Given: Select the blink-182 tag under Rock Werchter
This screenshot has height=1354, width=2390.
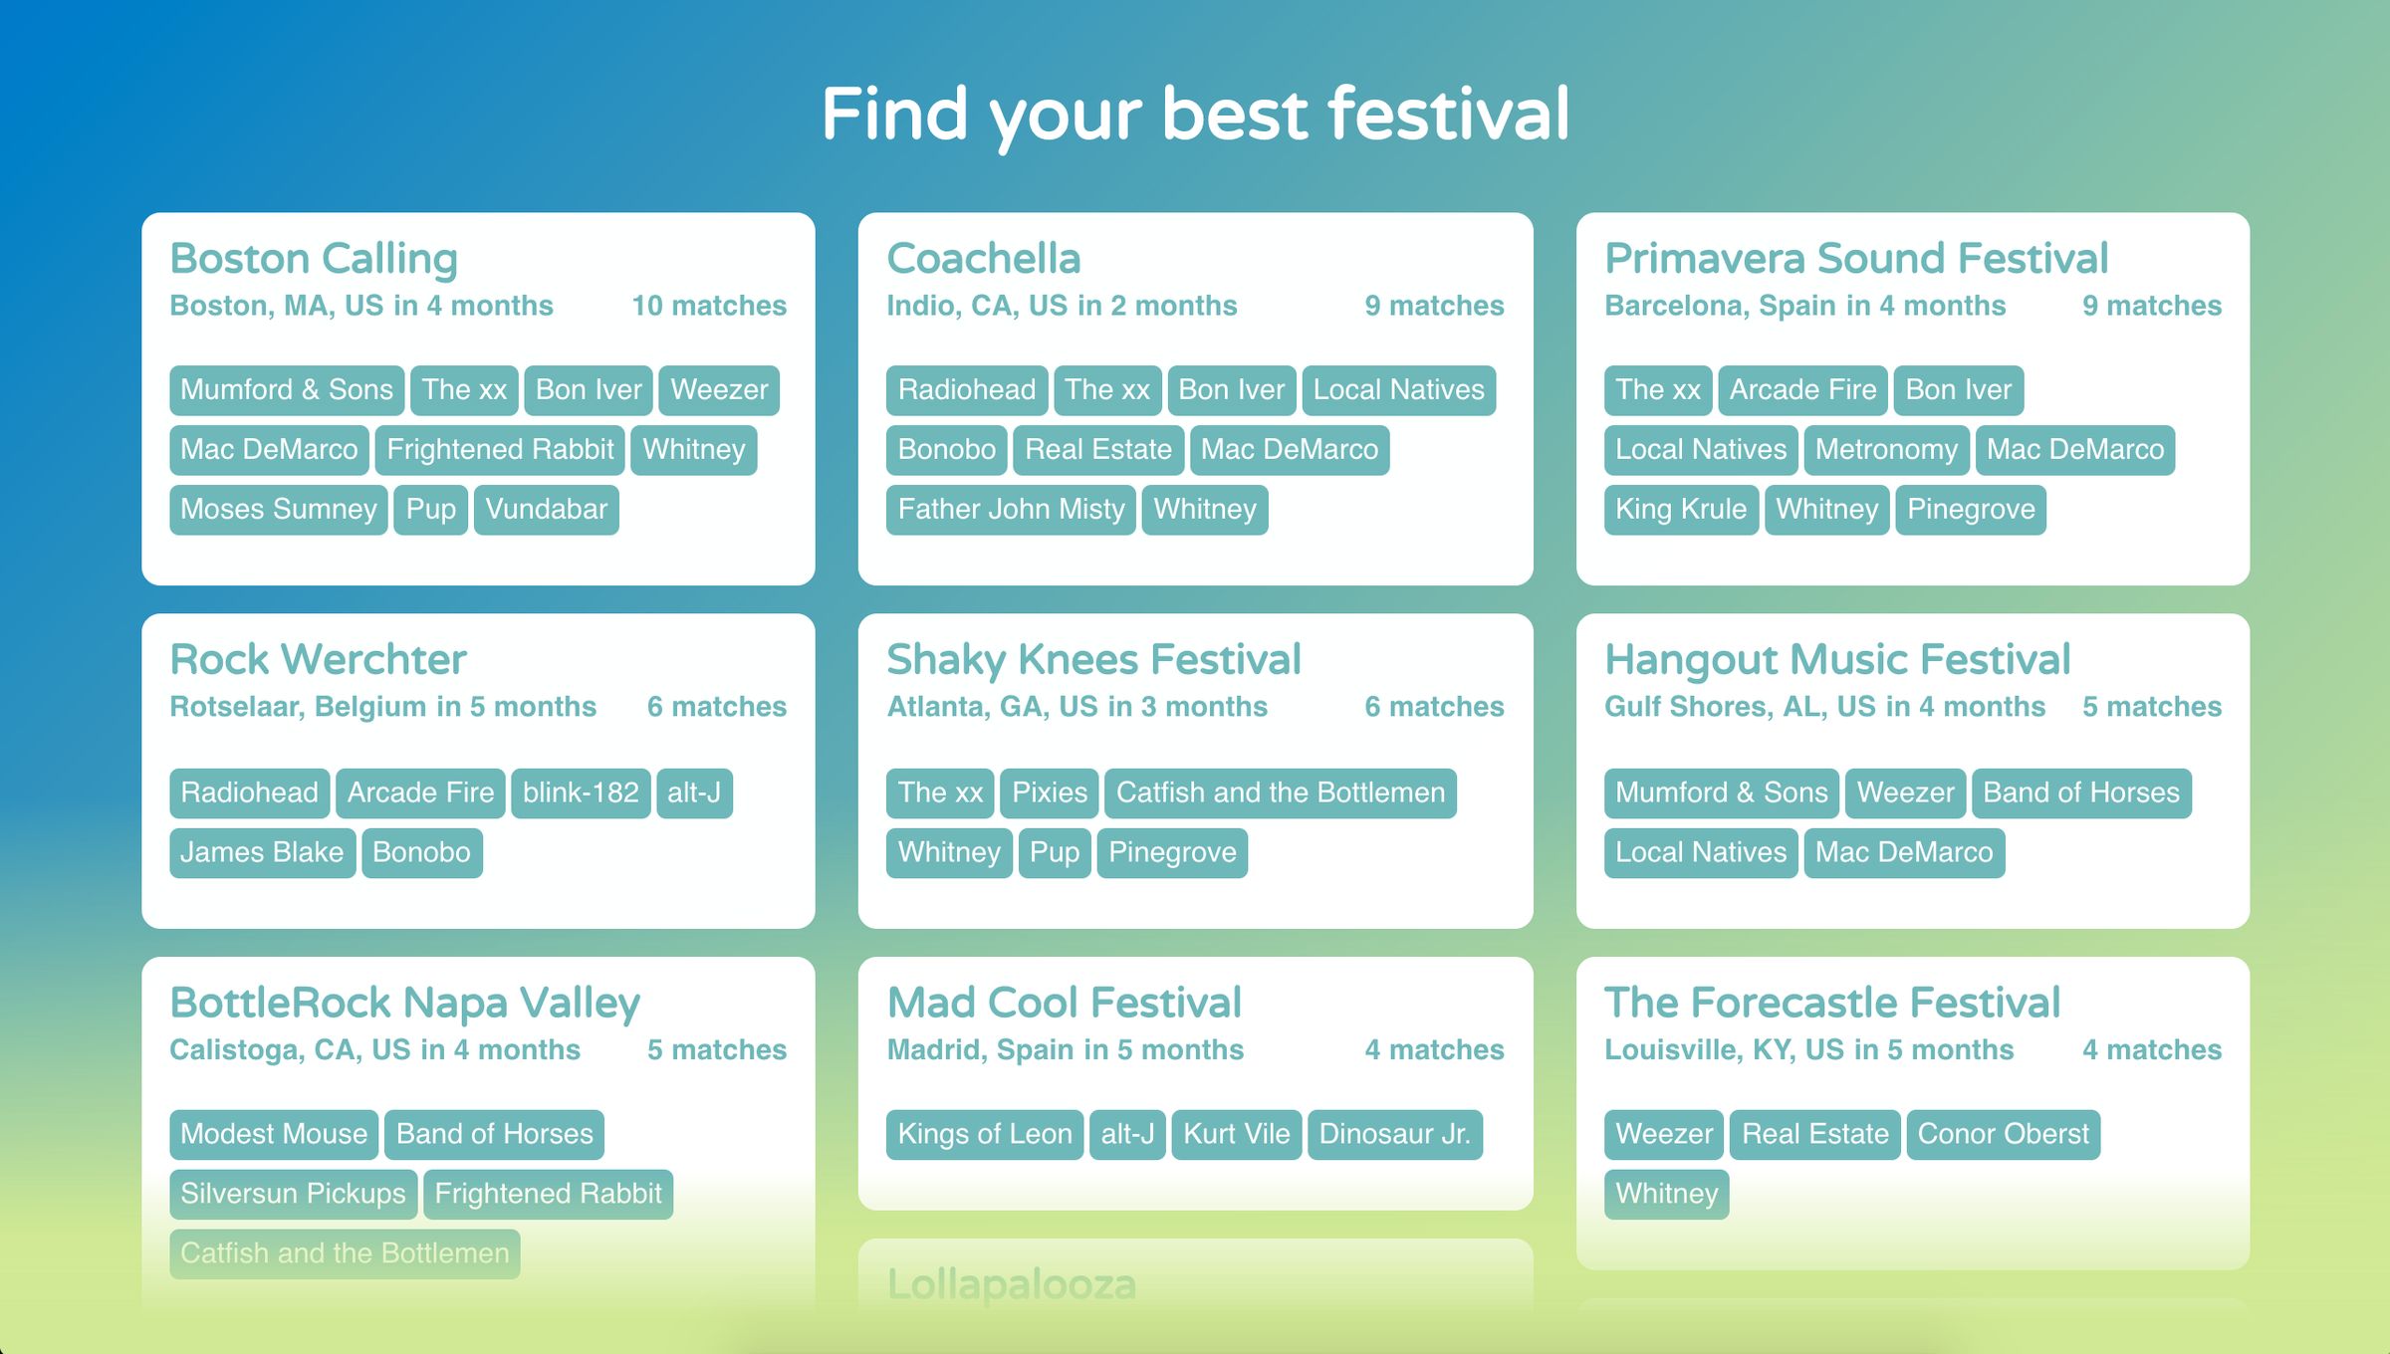Looking at the screenshot, I should point(581,792).
